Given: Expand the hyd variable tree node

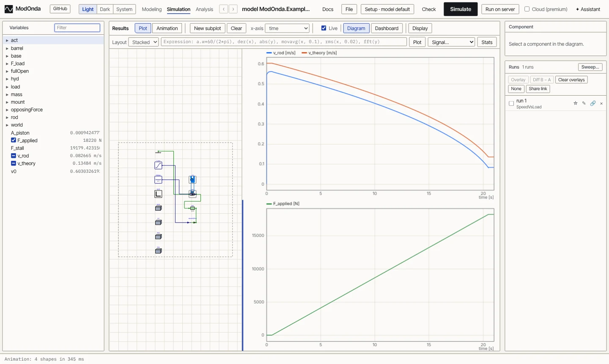Looking at the screenshot, I should pyautogui.click(x=7, y=79).
